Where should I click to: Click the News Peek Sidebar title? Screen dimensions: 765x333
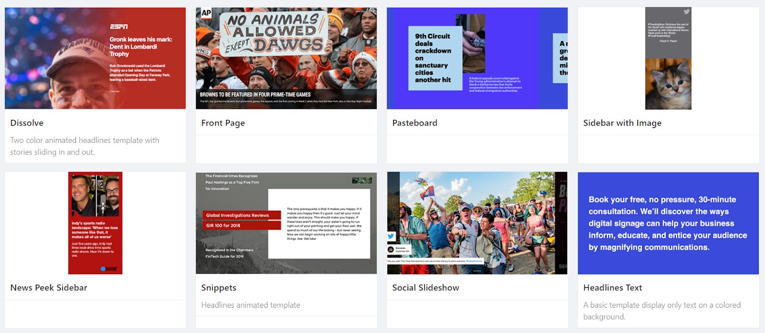pos(49,288)
